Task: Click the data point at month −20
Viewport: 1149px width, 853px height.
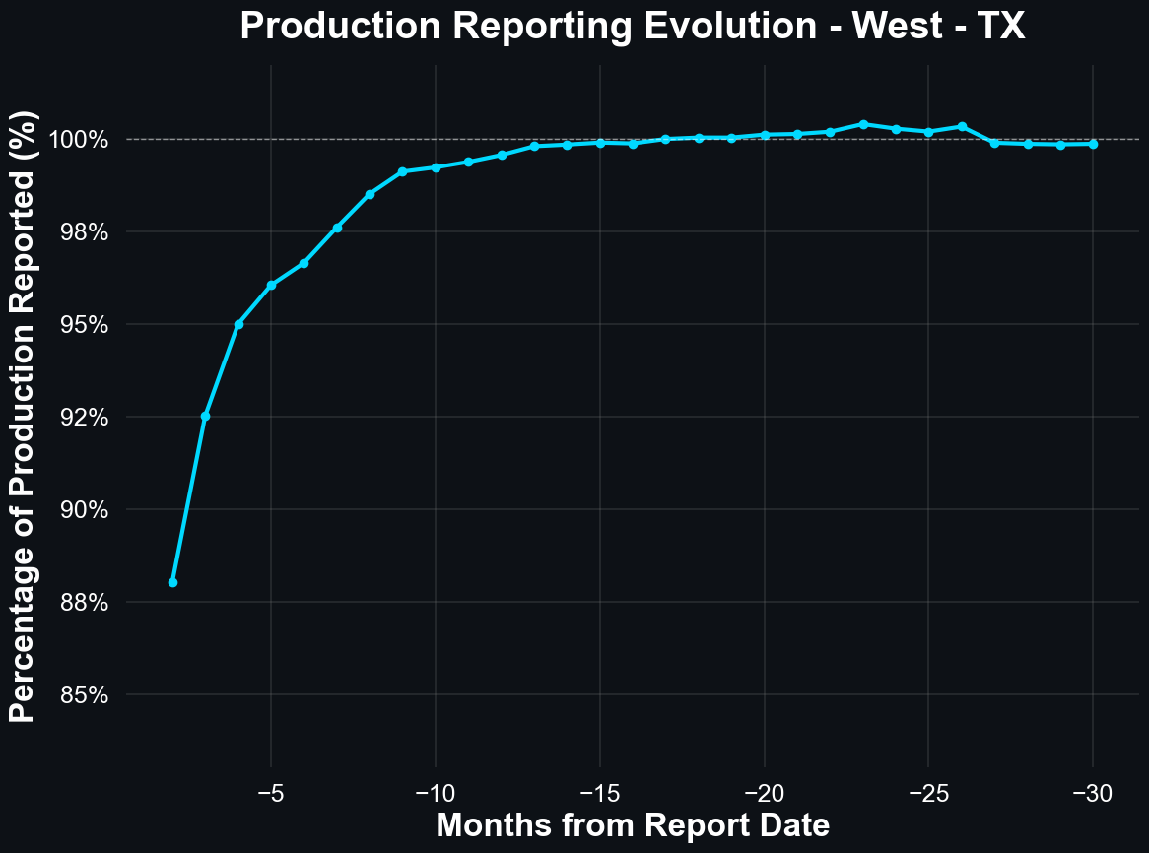Action: (x=765, y=135)
